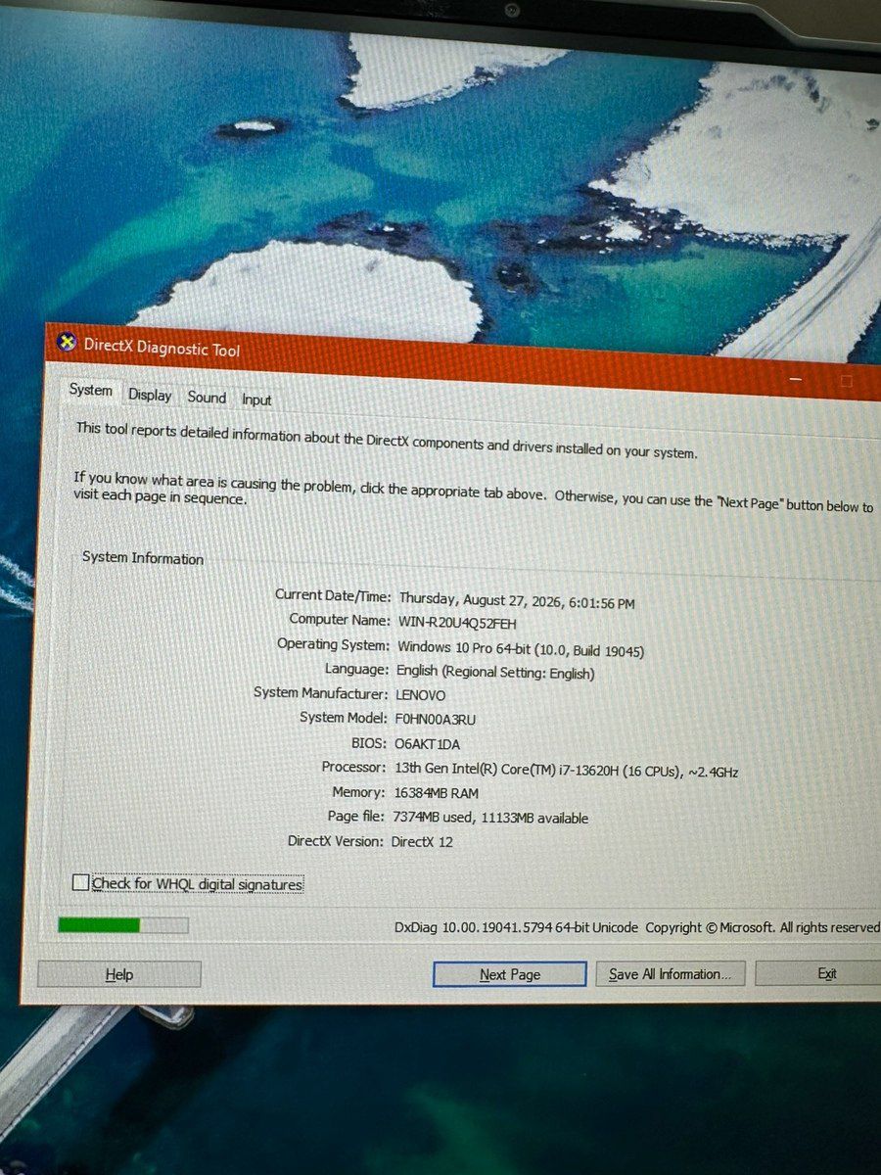Minimize the DirectX Diagnostic Tool window
This screenshot has height=1175, width=881.
point(797,378)
